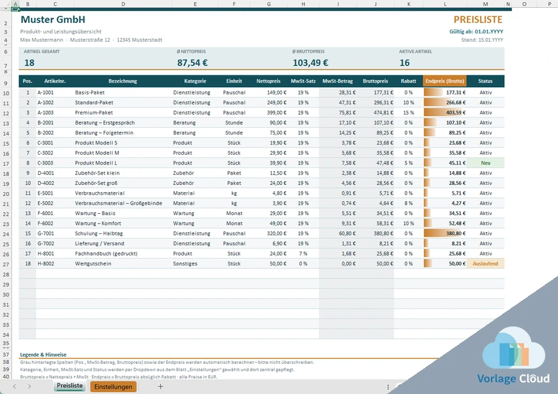558x394 pixels.
Task: Select the Bruttopreis cell 474,81 €
Action: [376, 113]
